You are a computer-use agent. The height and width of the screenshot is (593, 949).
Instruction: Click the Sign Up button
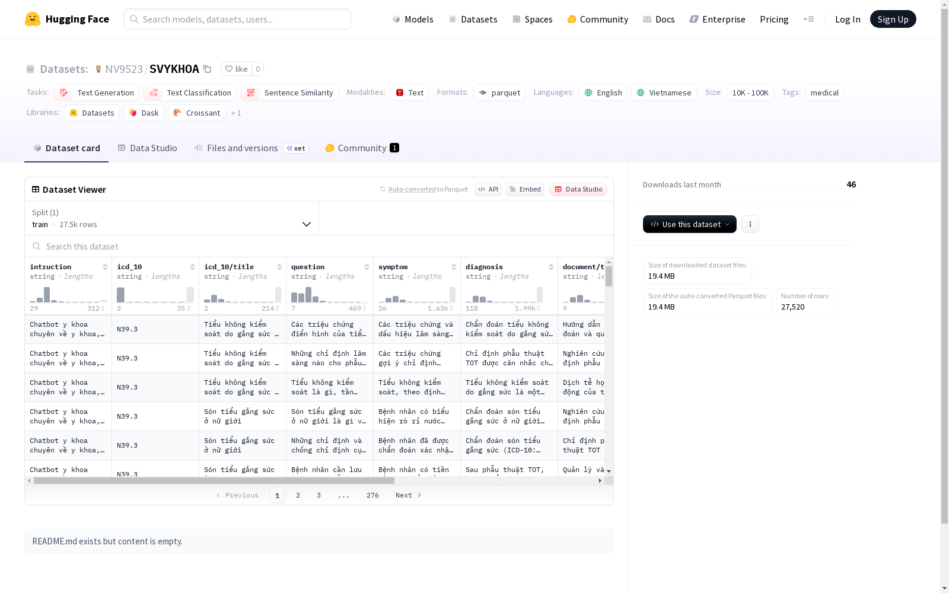(893, 19)
